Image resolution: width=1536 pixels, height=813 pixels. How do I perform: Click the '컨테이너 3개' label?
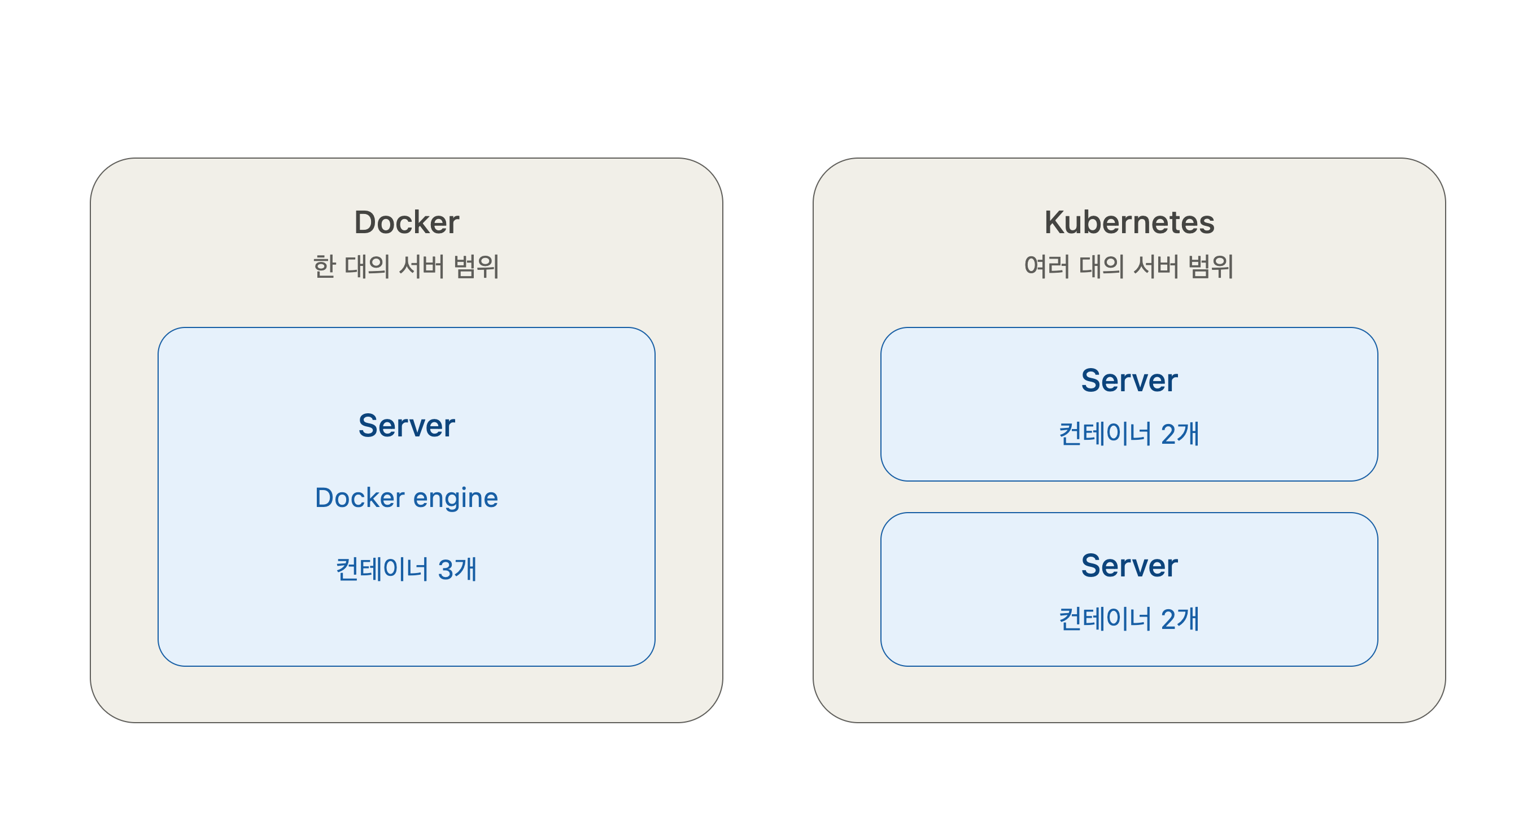point(406,569)
